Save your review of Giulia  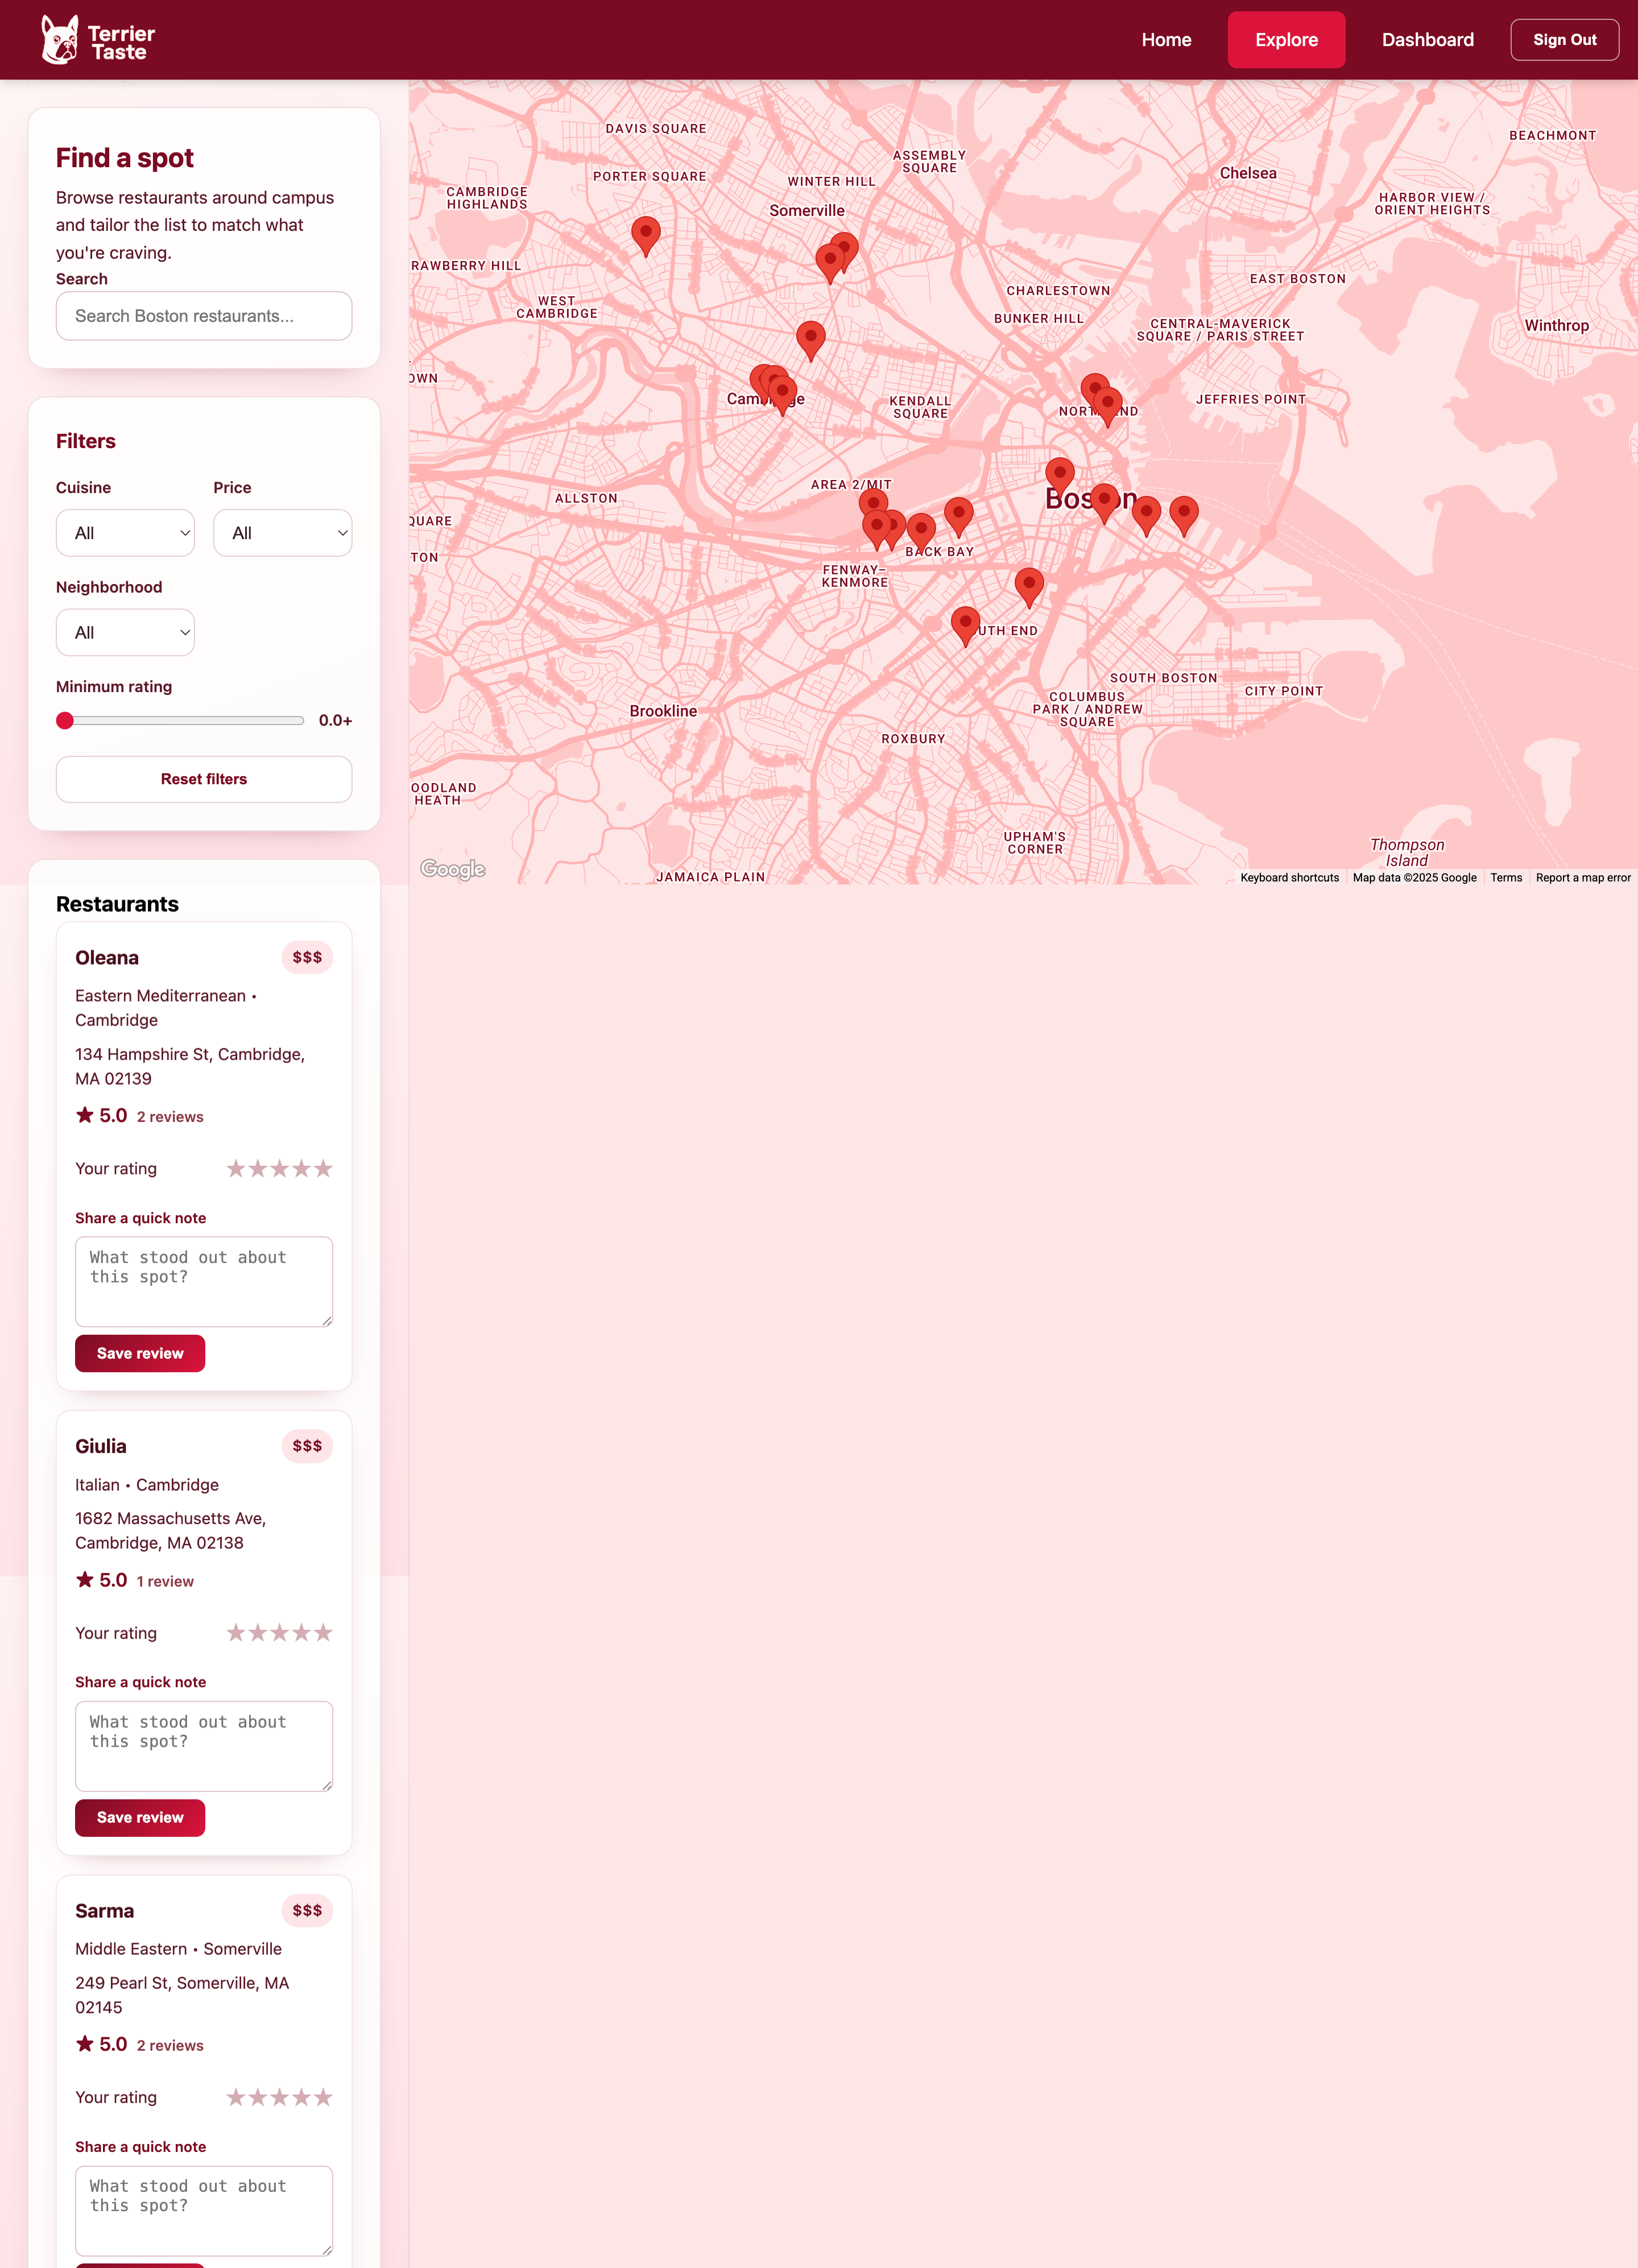click(139, 1818)
